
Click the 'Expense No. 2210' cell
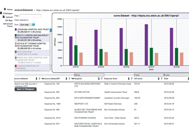pos(53,118)
